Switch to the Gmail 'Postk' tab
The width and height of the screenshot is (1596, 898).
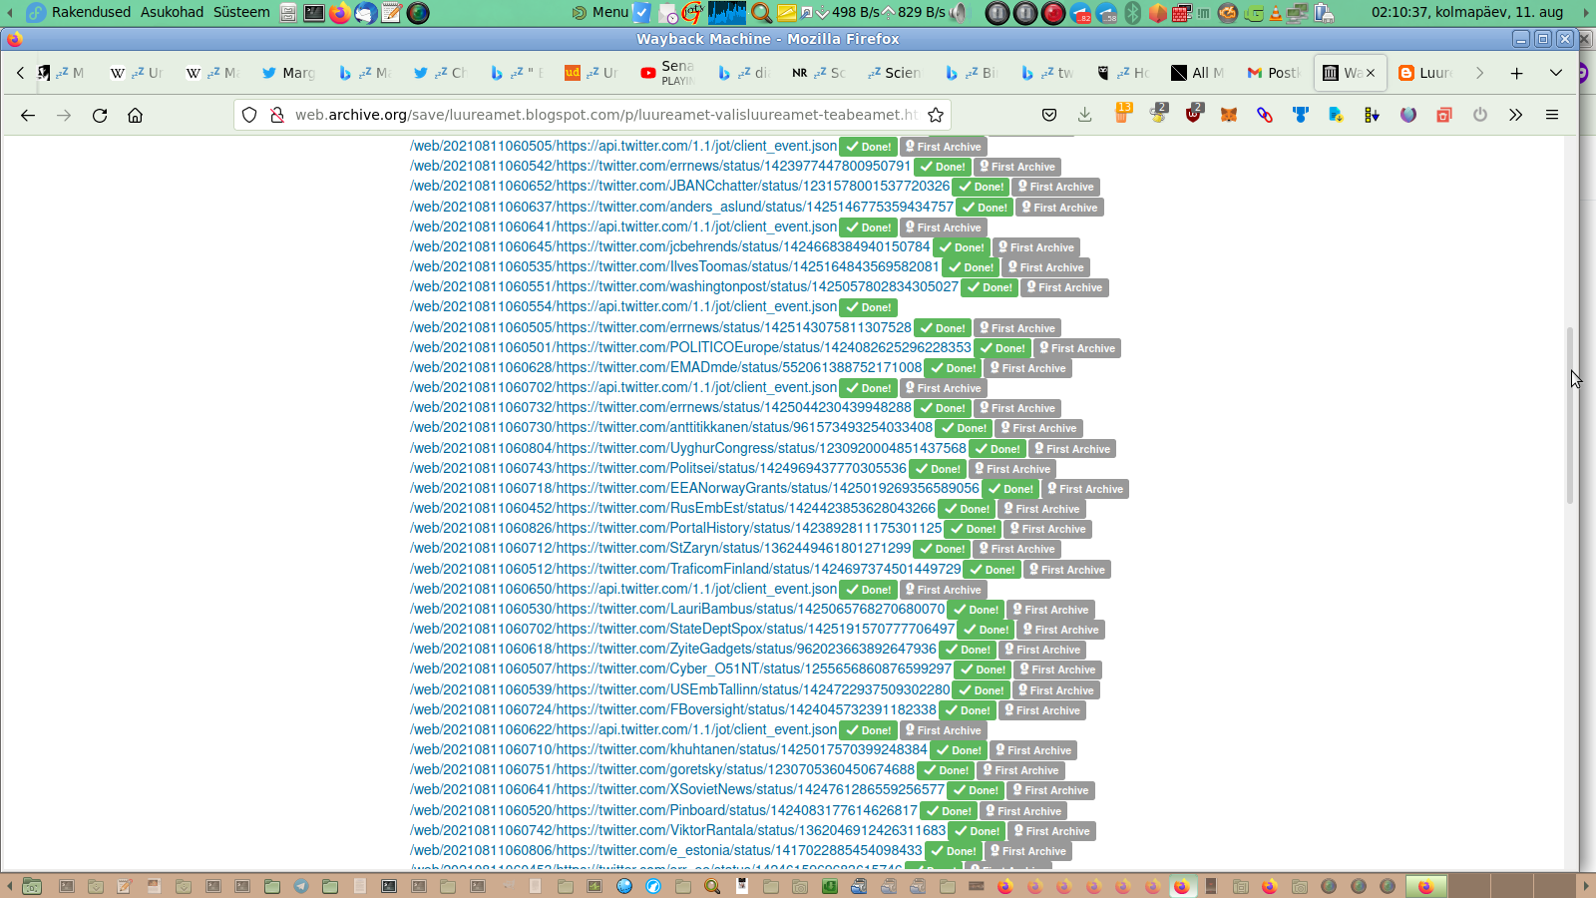tap(1274, 73)
